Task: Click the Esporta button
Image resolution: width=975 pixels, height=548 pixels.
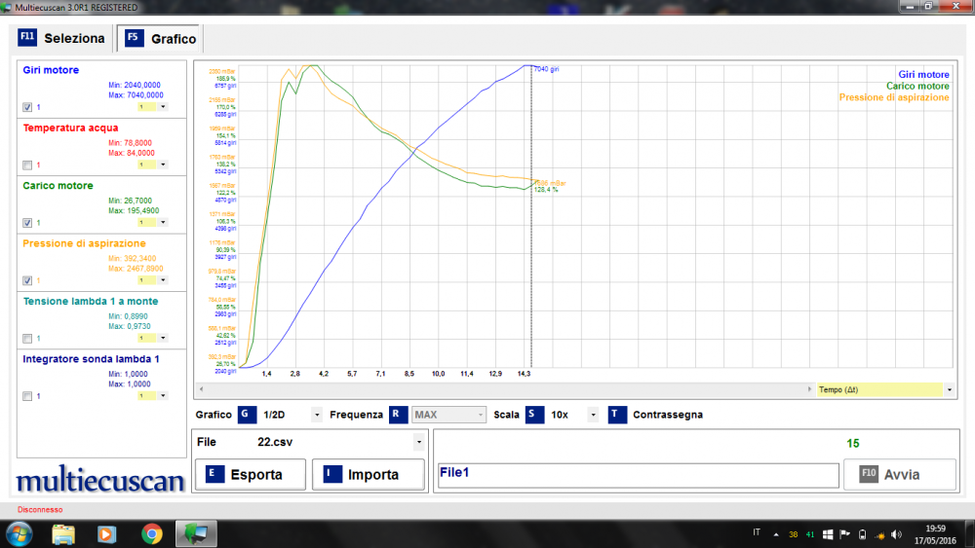Action: point(251,475)
